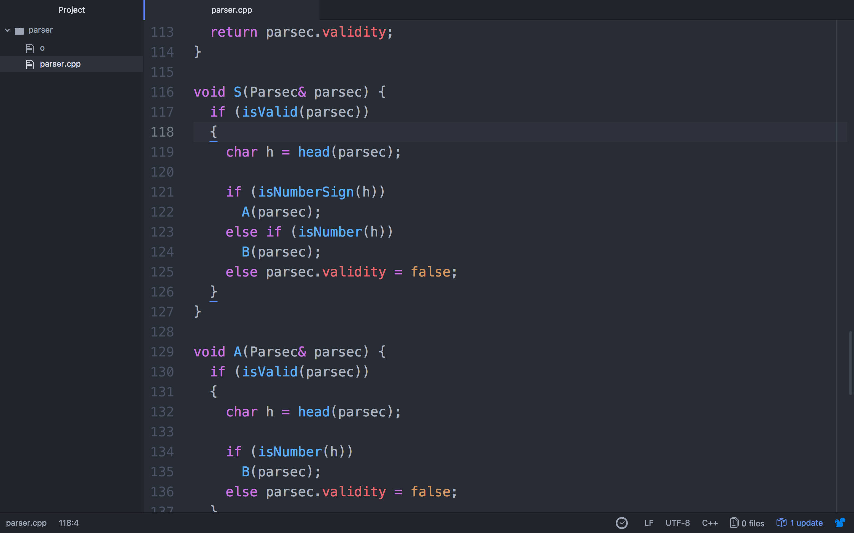Image resolution: width=854 pixels, height=533 pixels.
Task: Change LF line ending setting
Action: (649, 523)
